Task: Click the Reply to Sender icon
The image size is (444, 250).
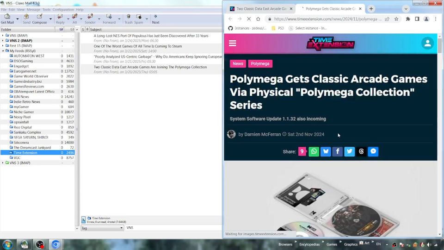Action: tap(90, 17)
